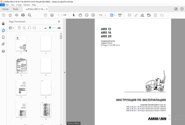Image resolution: width=185 pixels, height=125 pixels.
Task: Zoom in with plus icon
Action: (x=93, y=15)
